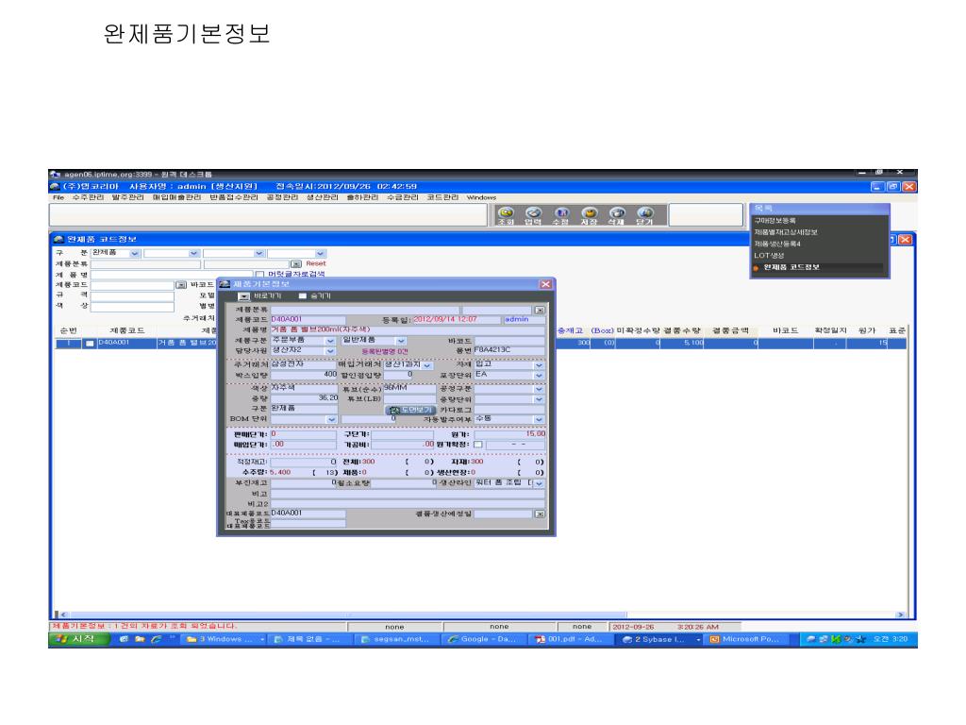966x725 pixels.
Task: Open the Windows menu
Action: click(x=482, y=198)
